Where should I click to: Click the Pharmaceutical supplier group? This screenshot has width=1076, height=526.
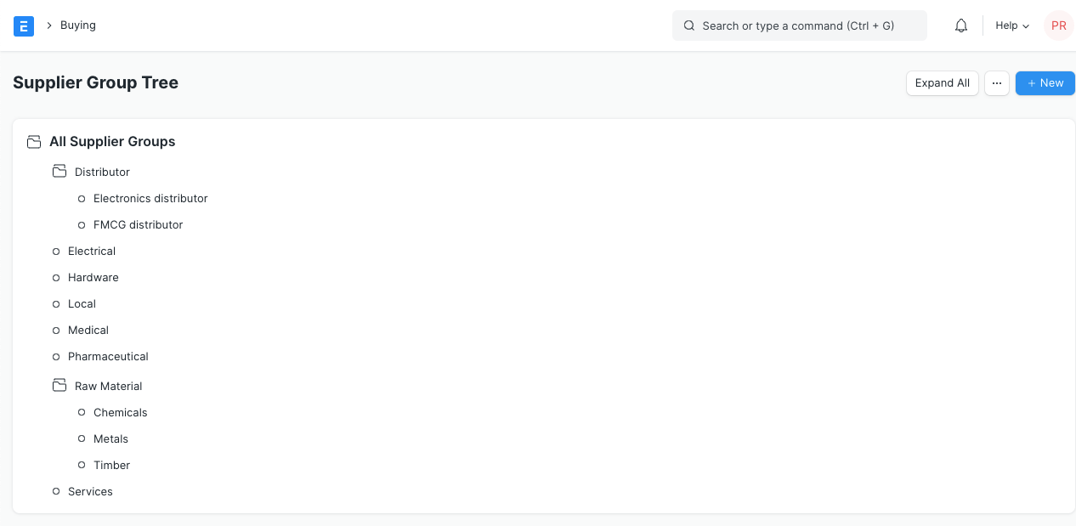point(108,356)
